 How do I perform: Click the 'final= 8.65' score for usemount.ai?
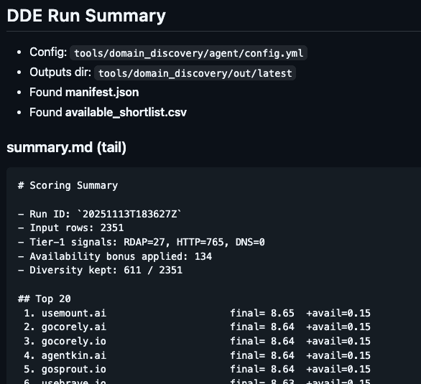click(x=262, y=313)
